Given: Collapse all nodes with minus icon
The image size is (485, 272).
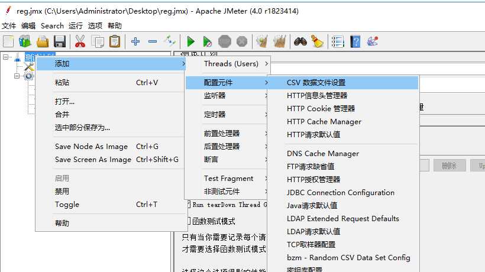Looking at the screenshot, I should click(153, 41).
